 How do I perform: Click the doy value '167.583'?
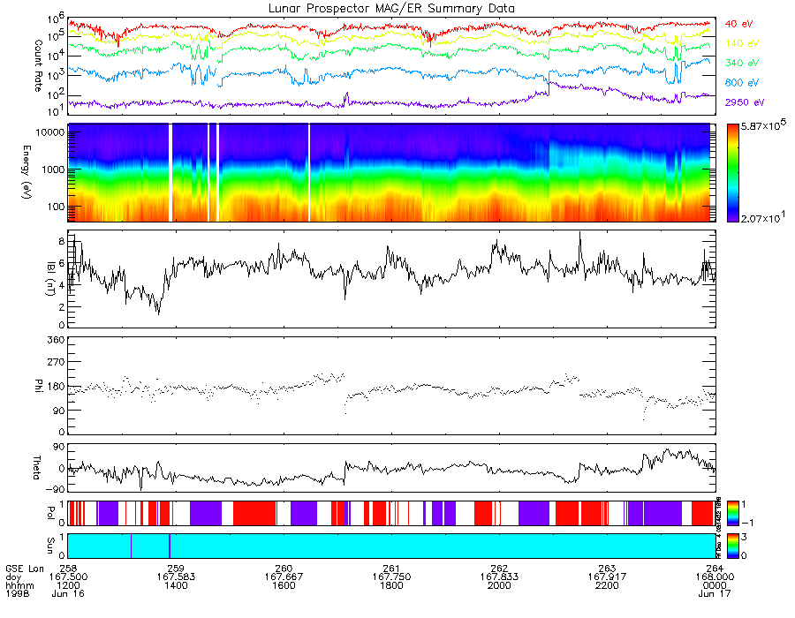176,577
